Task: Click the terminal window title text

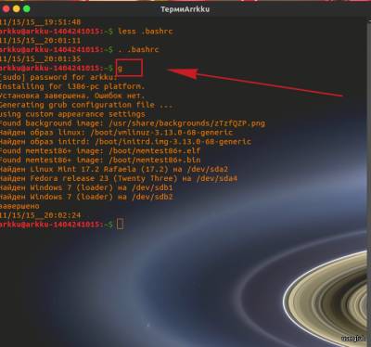Action: [x=185, y=9]
